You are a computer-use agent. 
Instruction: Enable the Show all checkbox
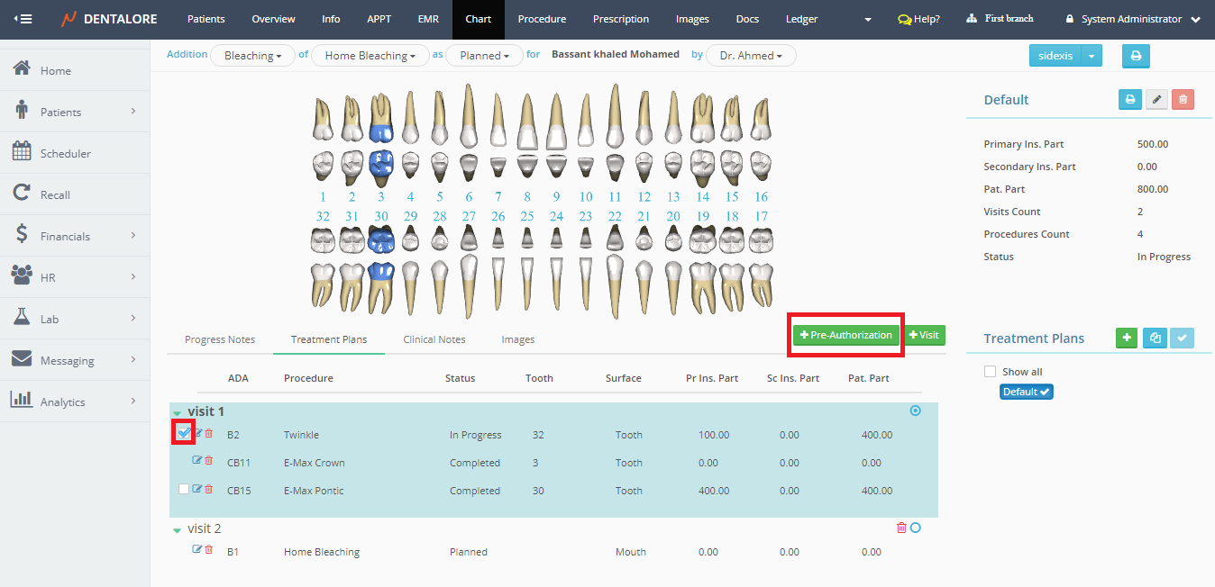click(x=991, y=372)
